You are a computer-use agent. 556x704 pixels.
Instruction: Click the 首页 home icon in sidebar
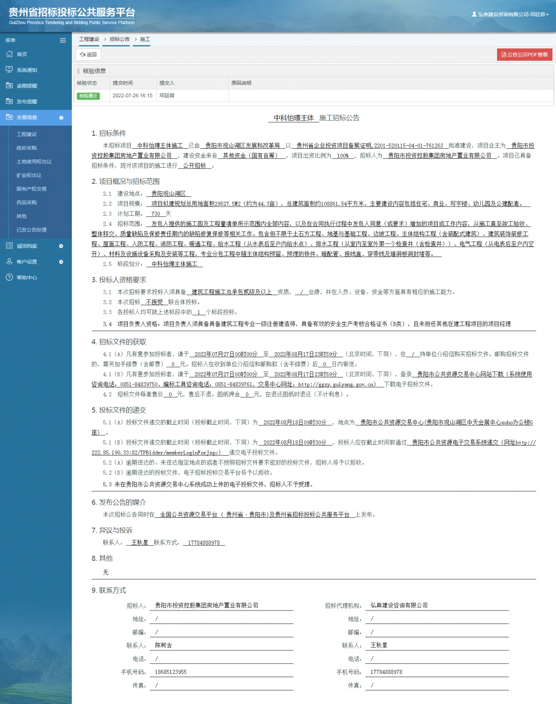click(10, 54)
